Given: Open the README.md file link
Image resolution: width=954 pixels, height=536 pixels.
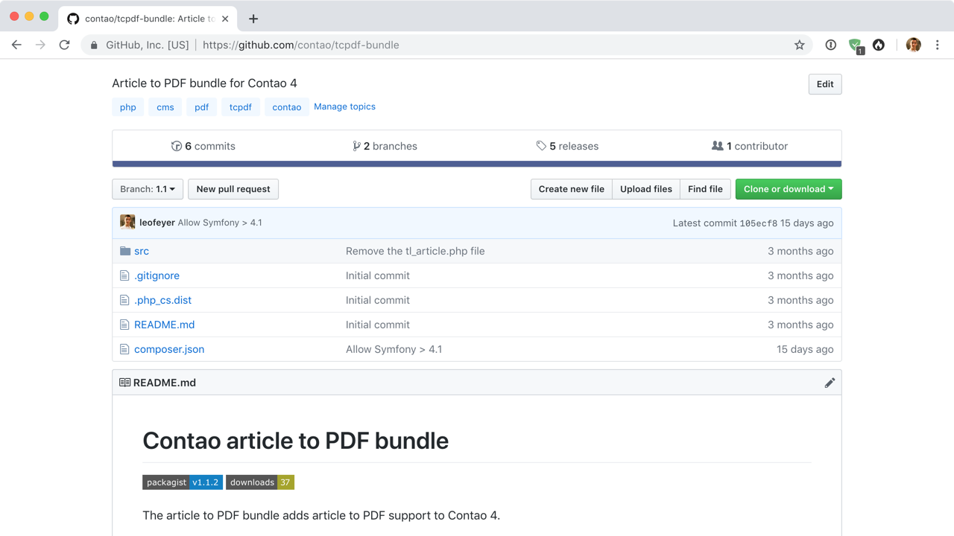Looking at the screenshot, I should pos(164,325).
